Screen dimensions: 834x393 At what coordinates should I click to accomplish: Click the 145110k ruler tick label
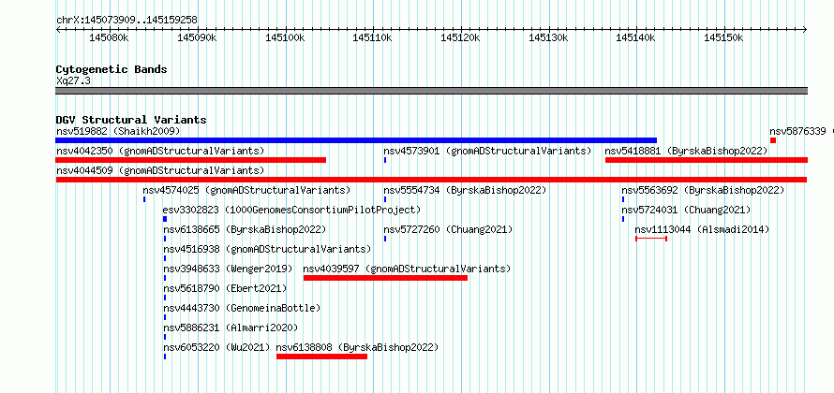[372, 38]
